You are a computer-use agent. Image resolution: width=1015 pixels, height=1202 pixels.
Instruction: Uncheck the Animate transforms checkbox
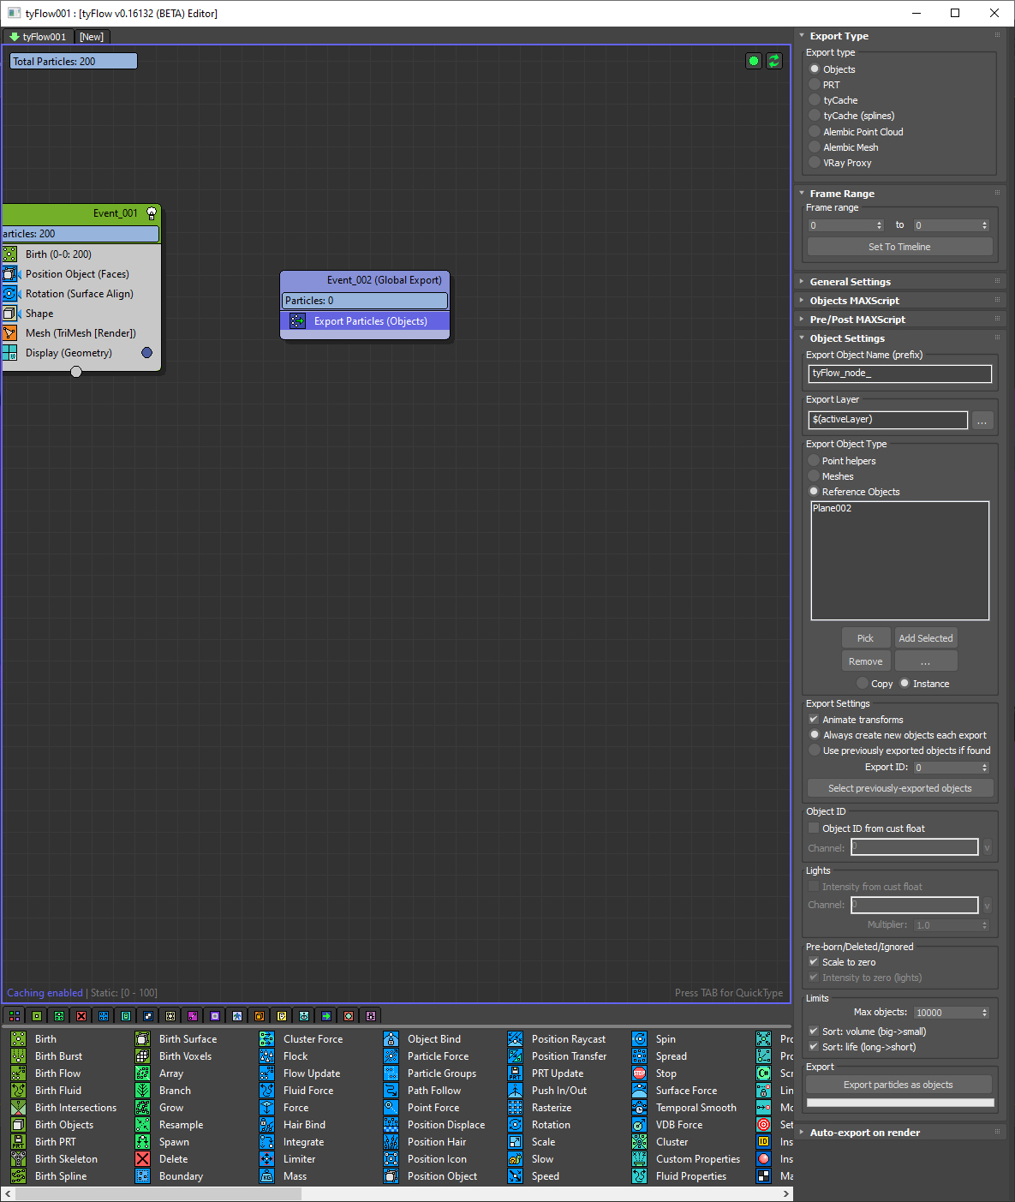[x=814, y=720]
